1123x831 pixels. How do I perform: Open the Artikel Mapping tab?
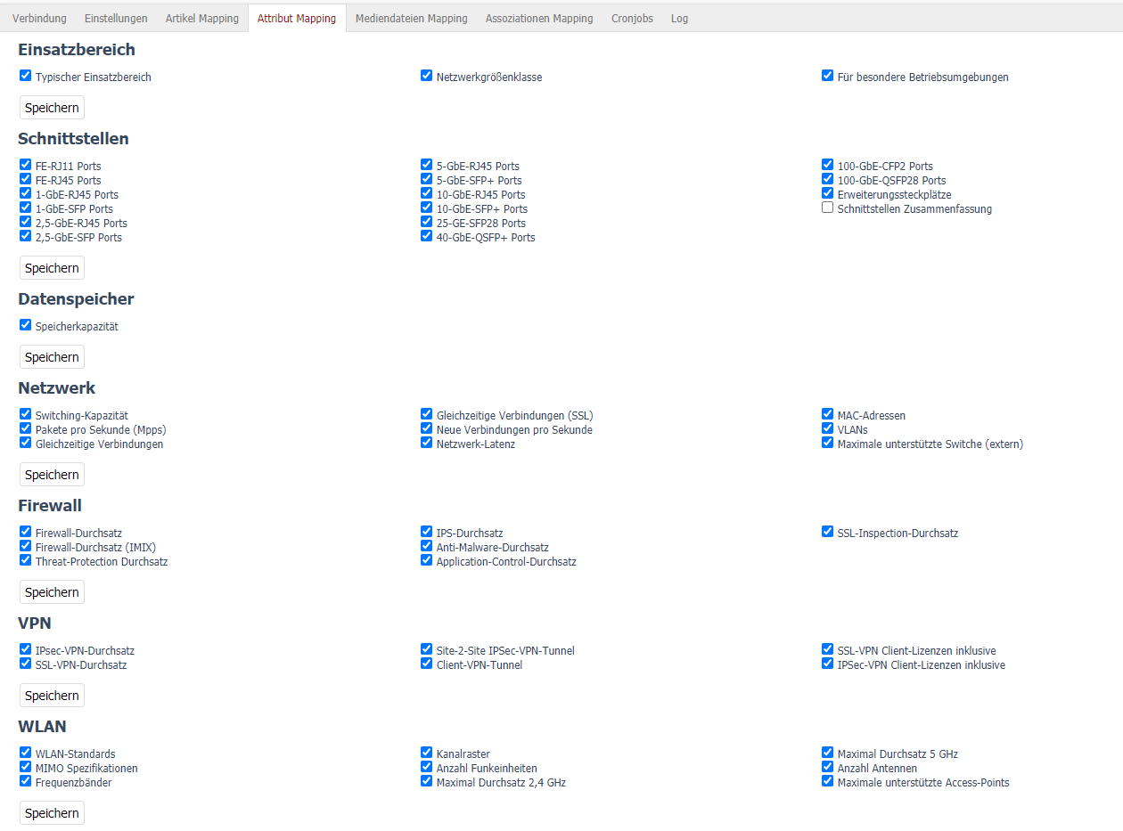tap(201, 19)
